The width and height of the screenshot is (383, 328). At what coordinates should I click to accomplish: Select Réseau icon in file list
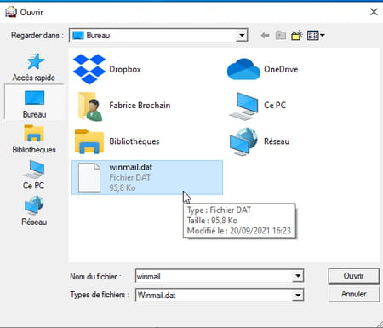click(243, 141)
